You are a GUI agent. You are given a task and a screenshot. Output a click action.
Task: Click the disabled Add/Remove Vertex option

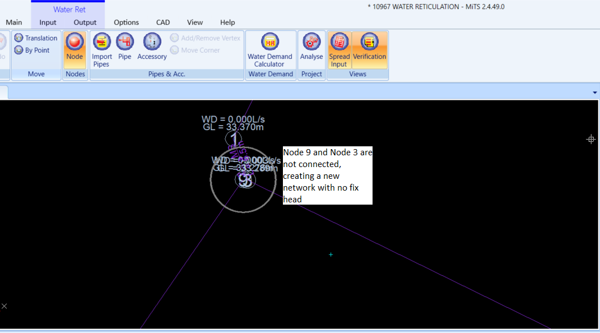(206, 38)
